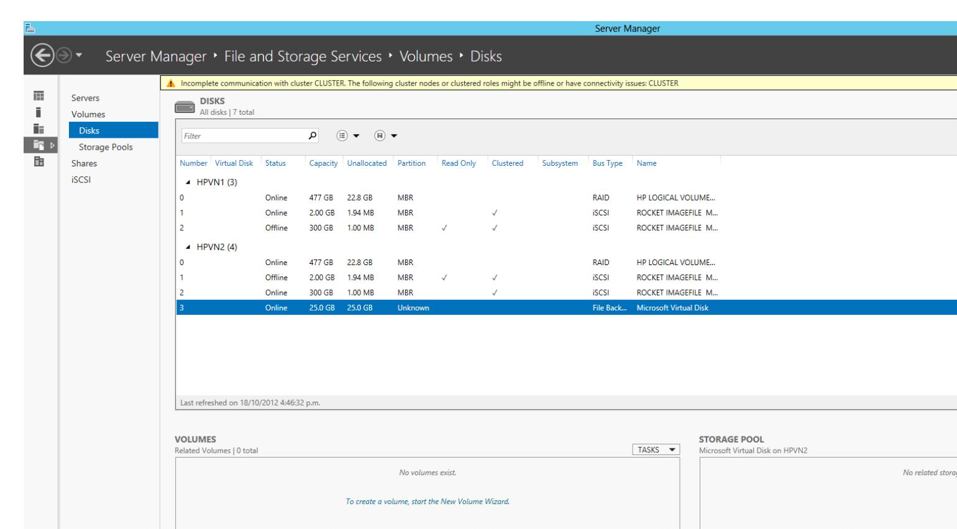Sort by Bus Type column header
Screen dimensions: 957x529
pos(607,163)
